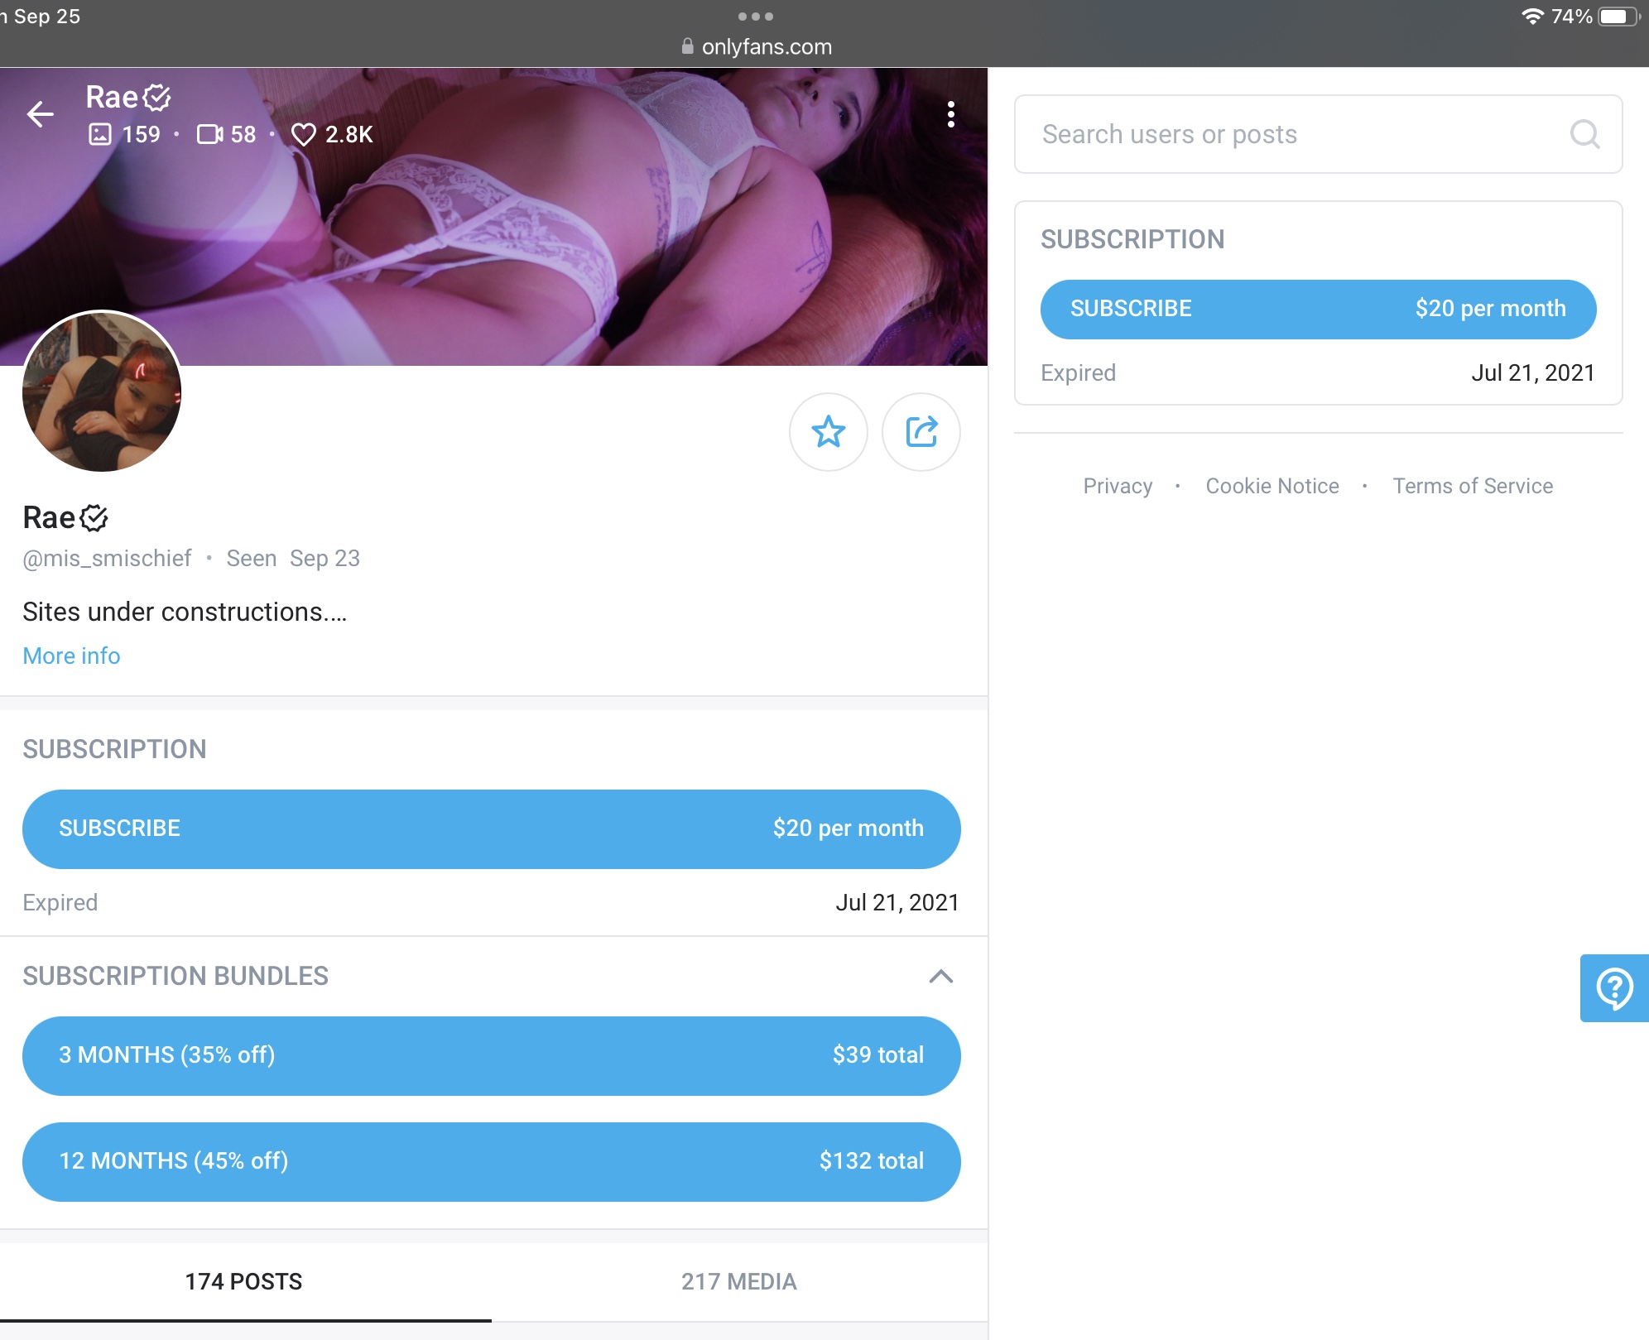
Task: Click the video count icon in header
Action: click(209, 134)
